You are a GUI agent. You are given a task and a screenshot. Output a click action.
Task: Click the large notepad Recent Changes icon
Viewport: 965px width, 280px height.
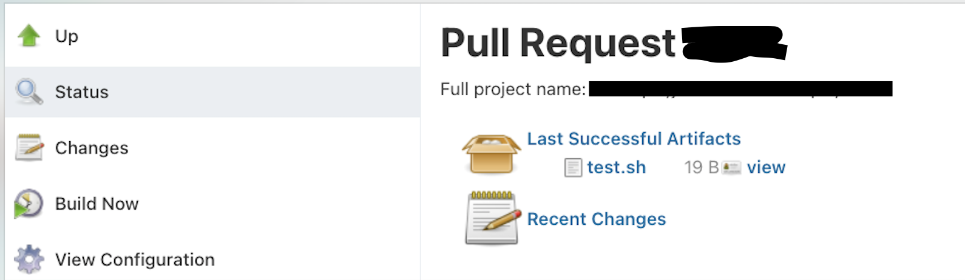click(492, 218)
